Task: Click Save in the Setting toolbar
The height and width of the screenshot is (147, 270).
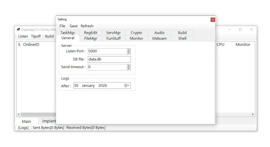Action: [74, 26]
